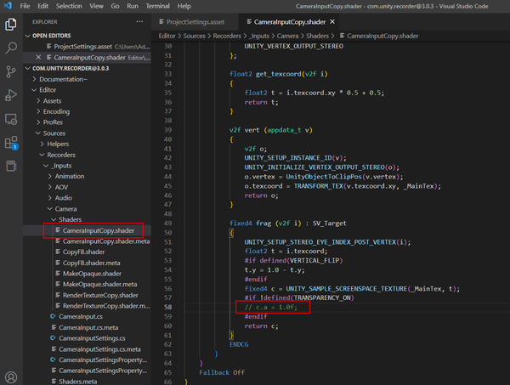Viewport: 510px width, 385px height.
Task: Expand the Animation folder
Action: point(70,176)
